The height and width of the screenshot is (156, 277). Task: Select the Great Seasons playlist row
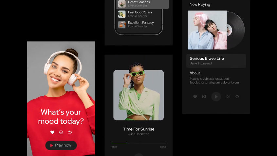click(142, 4)
